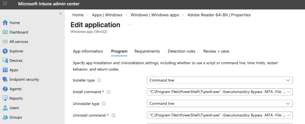
Task: Click the Windows | Windows apps breadcrumb
Action: 155,15
